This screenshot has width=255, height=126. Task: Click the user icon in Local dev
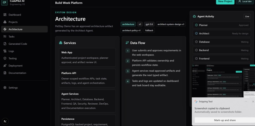tap(239, 1)
